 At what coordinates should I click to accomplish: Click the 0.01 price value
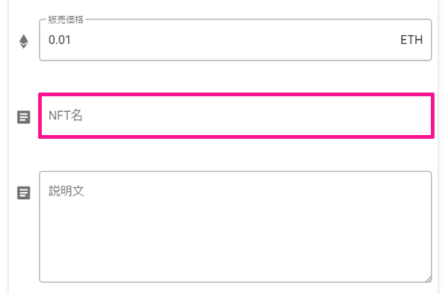tap(60, 40)
